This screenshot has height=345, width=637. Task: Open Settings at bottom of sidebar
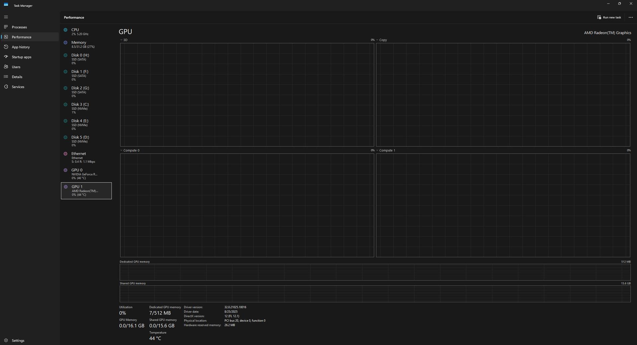click(x=18, y=340)
